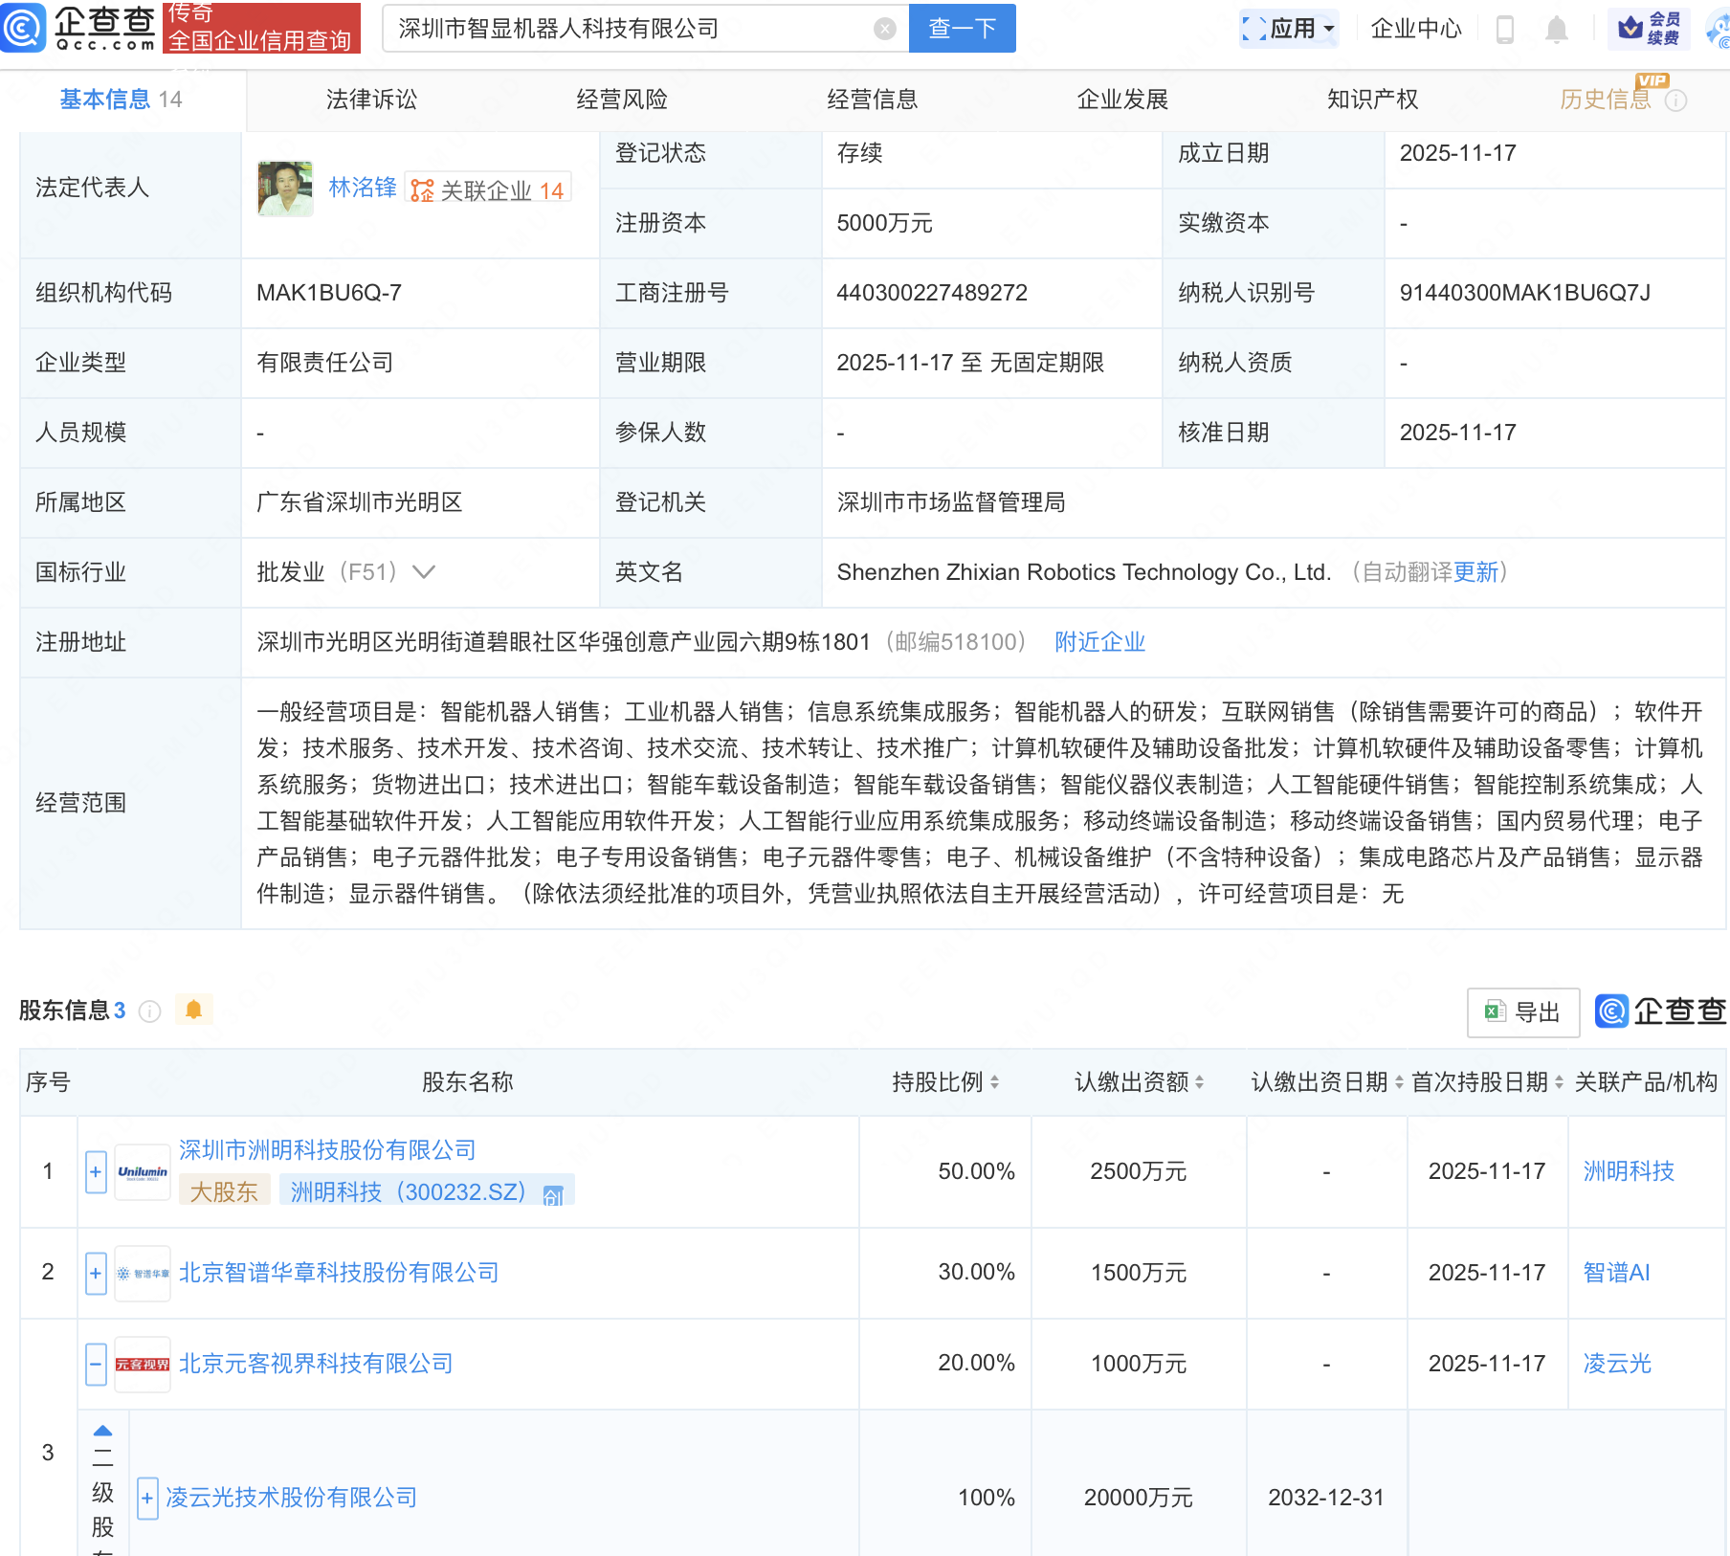Switch to 知识产权 tab
The image size is (1730, 1556).
point(1372,100)
